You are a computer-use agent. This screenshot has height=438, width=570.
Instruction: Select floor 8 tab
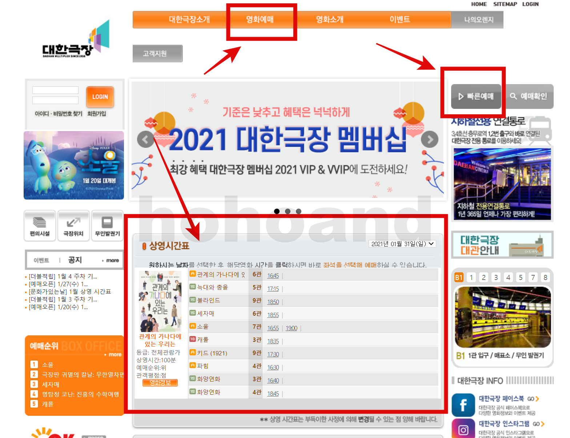coord(546,278)
